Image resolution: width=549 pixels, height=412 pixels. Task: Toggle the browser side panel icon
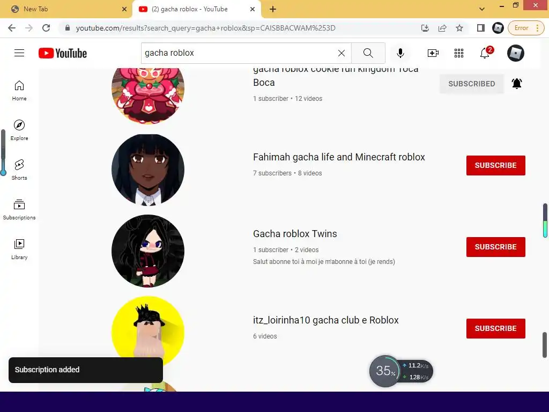coord(481,28)
